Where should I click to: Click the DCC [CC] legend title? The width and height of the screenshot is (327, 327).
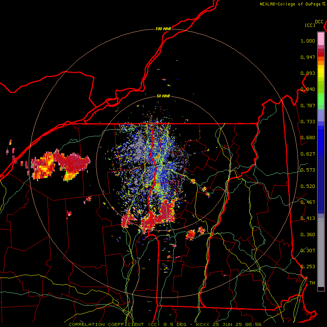click(314, 23)
